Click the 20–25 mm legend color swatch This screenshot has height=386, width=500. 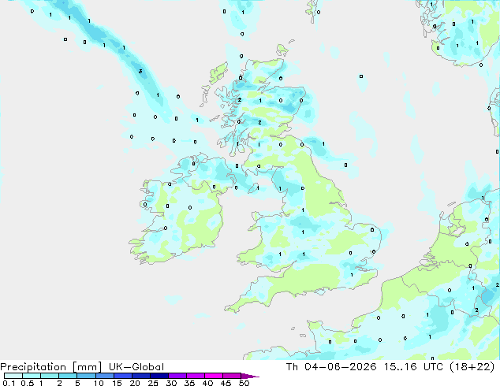[141, 376]
